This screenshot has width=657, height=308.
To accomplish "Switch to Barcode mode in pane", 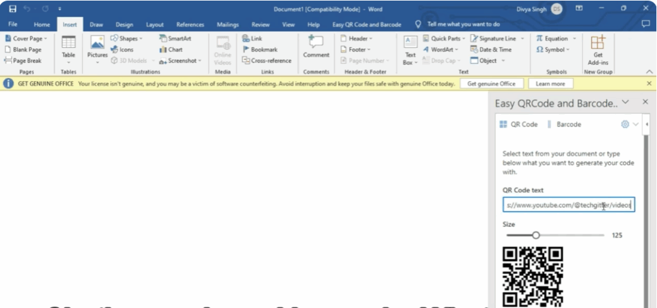I will click(564, 124).
